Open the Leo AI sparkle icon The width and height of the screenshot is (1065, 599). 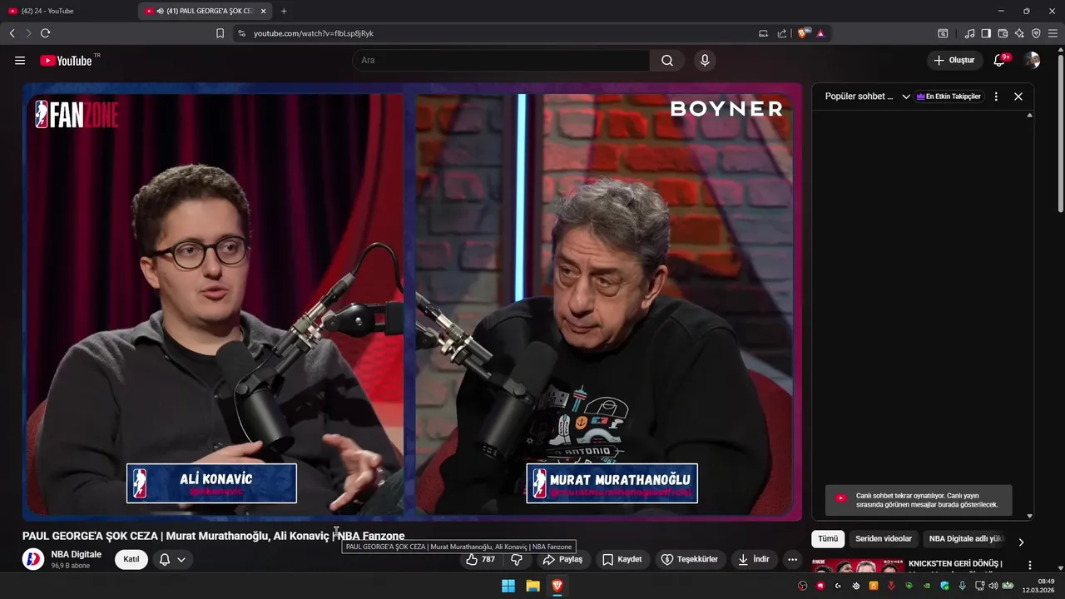pos(1019,33)
